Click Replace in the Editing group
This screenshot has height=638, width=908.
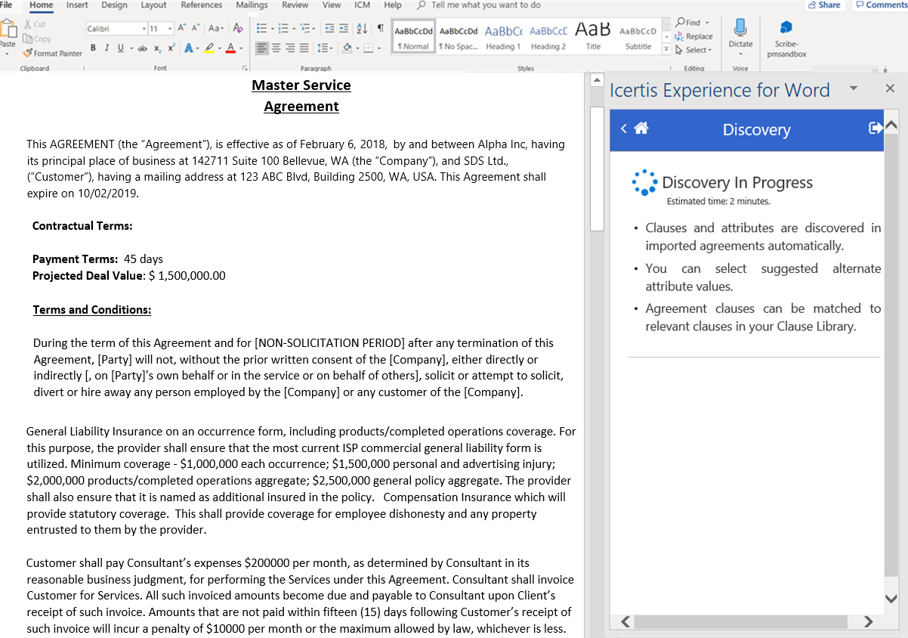pos(693,36)
